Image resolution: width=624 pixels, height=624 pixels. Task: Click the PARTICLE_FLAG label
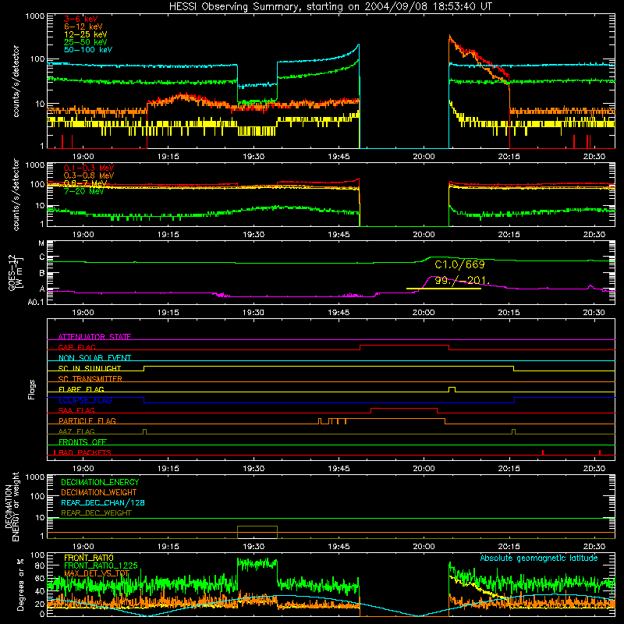coord(87,420)
